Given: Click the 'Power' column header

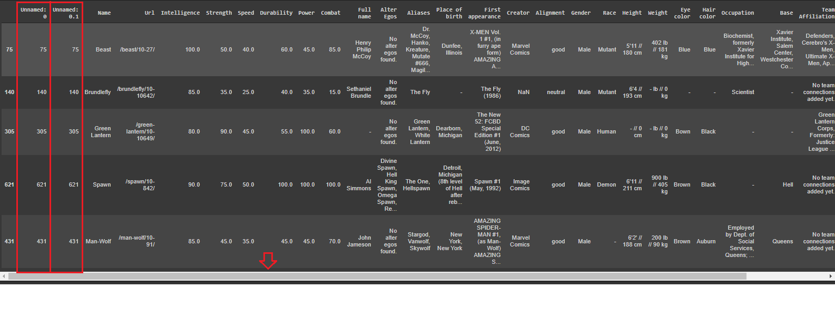Looking at the screenshot, I should (x=306, y=13).
